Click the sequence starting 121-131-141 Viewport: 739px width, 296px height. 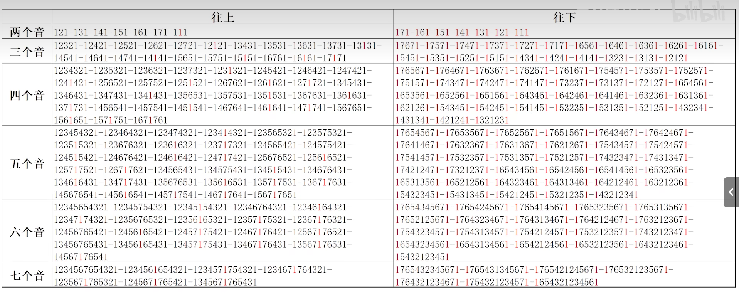(x=121, y=32)
